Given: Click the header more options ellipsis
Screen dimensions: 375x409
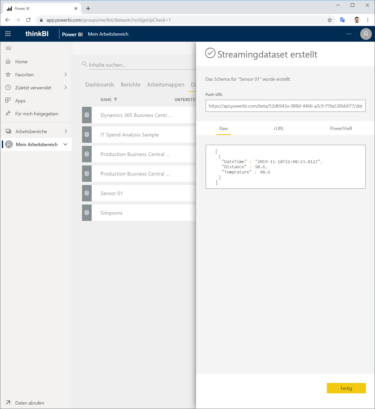Looking at the screenshot, I should 349,34.
